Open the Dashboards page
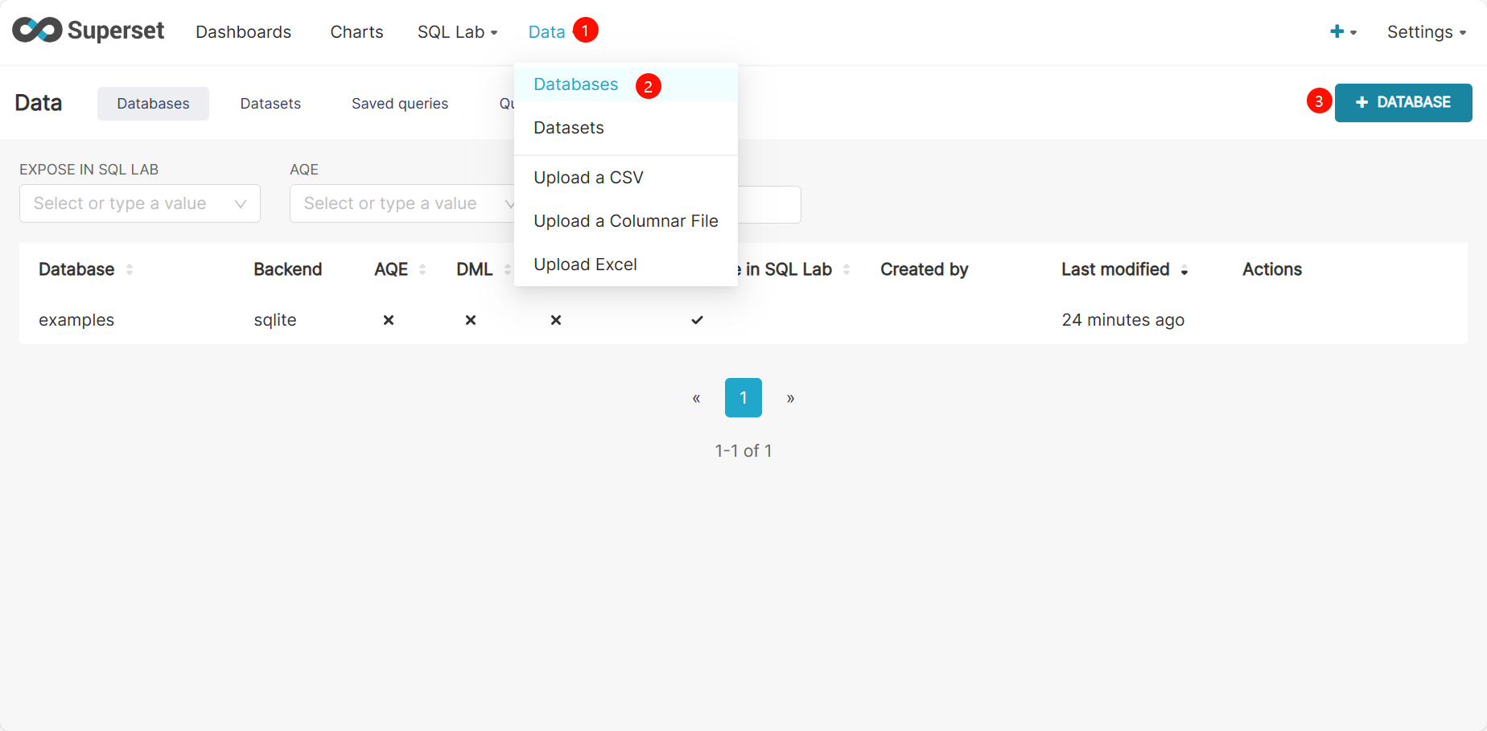Image resolution: width=1487 pixels, height=731 pixels. 243,32
